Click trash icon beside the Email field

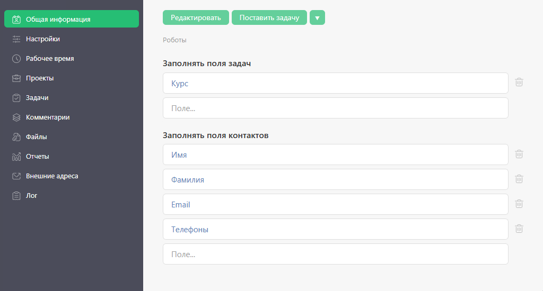(519, 204)
